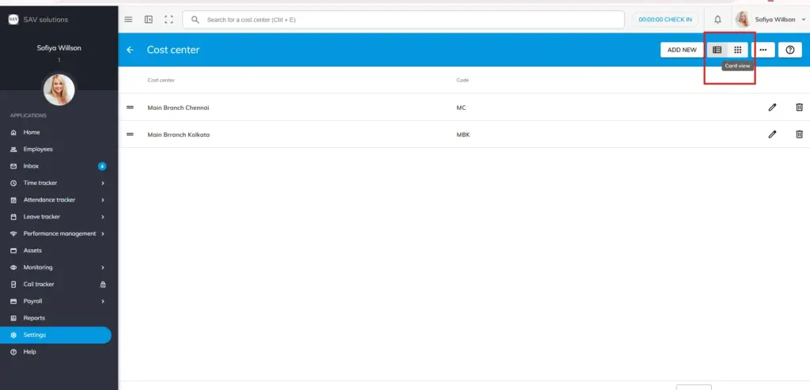Delete the Main Brranch Kolkata cost center

799,134
